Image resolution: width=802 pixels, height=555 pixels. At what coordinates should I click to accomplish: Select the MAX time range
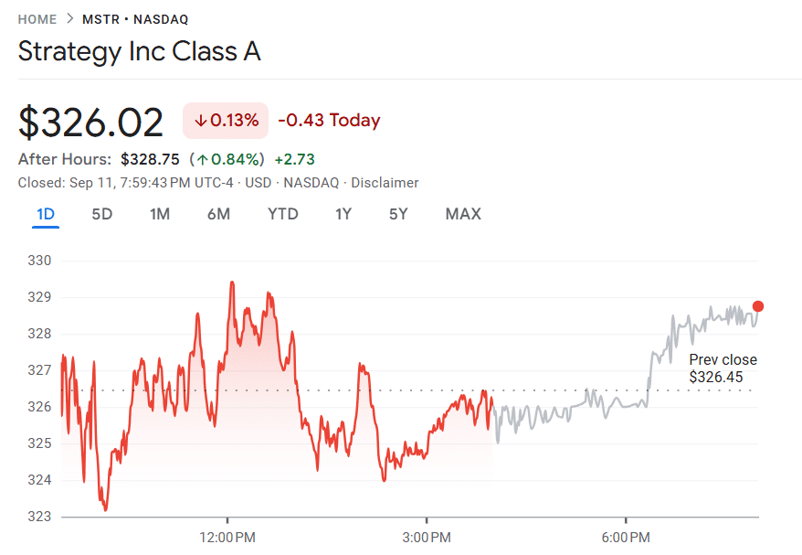click(462, 214)
